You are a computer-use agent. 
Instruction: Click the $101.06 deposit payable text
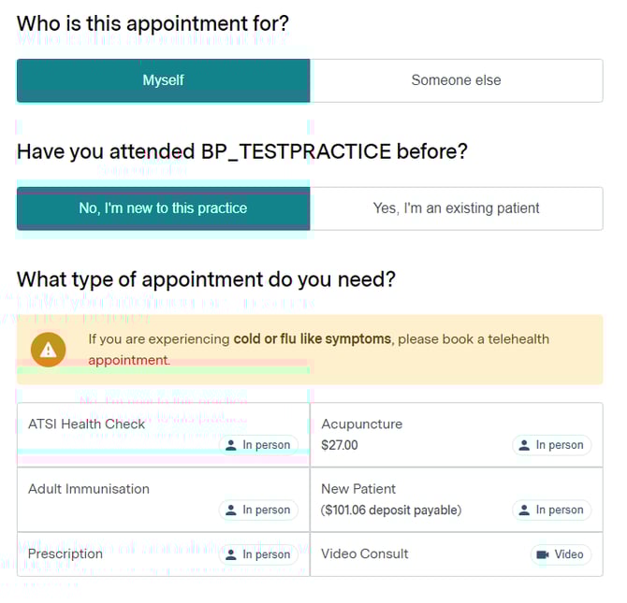(x=391, y=510)
